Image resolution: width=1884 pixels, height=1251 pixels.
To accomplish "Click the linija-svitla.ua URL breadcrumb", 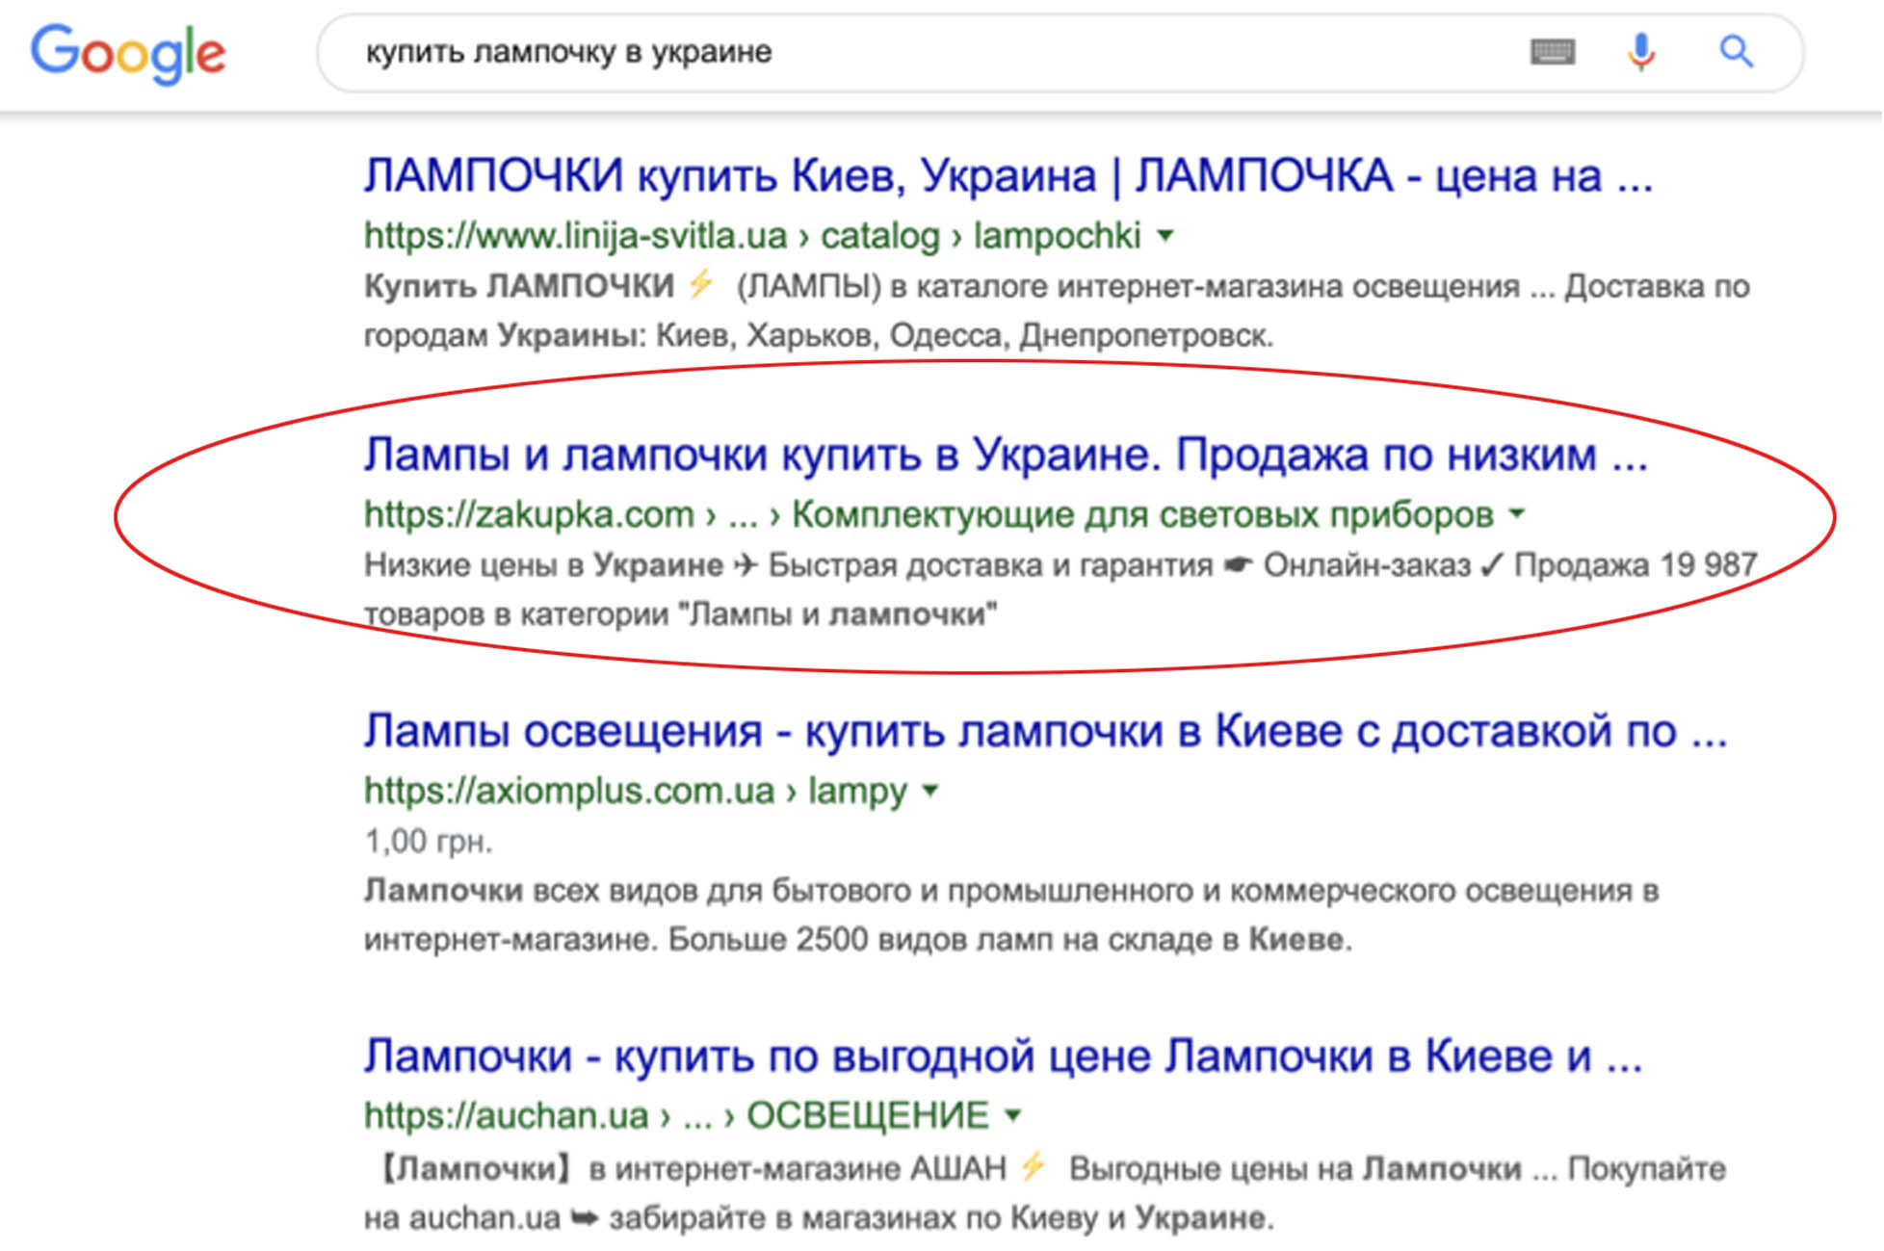I will point(752,235).
